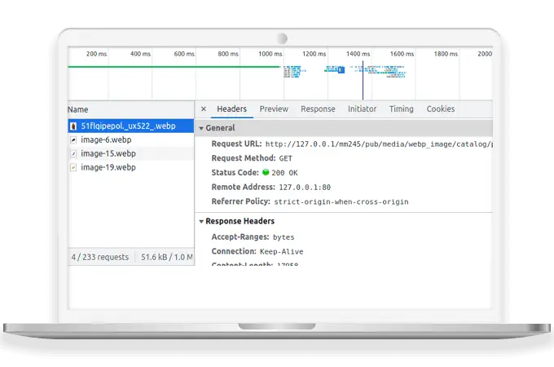Image resolution: width=554 pixels, height=367 pixels.
Task: Collapse the General section
Action: pyautogui.click(x=201, y=128)
